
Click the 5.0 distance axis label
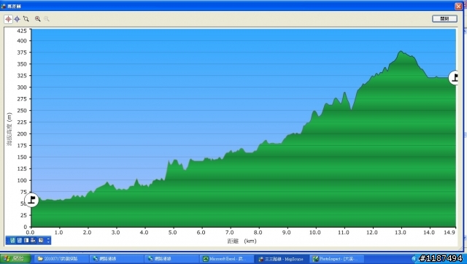pyautogui.click(x=172, y=233)
